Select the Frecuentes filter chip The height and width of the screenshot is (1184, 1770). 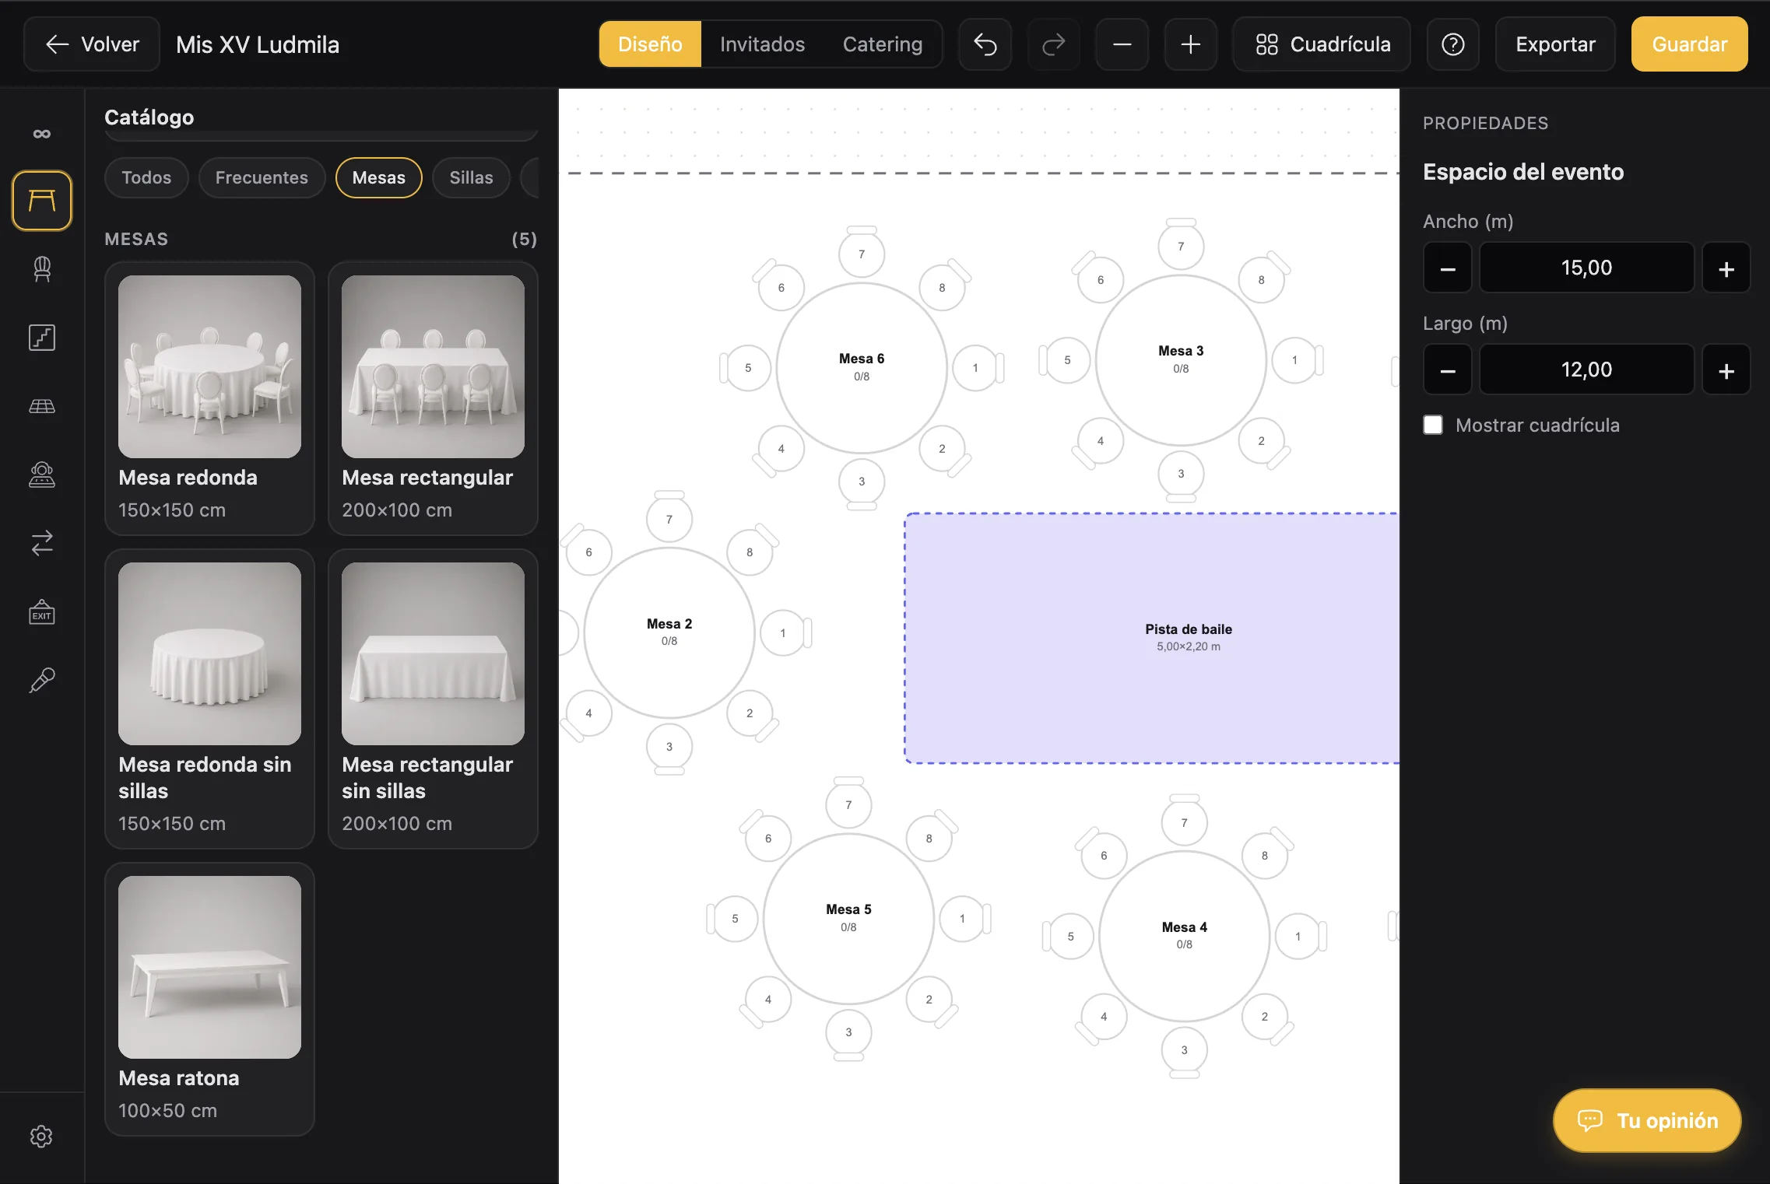point(262,177)
